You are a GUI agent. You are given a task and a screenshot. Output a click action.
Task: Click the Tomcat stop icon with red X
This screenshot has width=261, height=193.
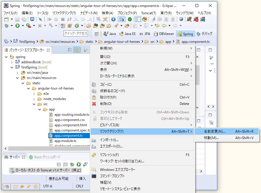click(197, 20)
